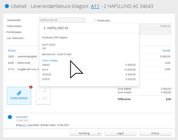Open the attached document thumbnail
This screenshot has height=140, width=178.
point(43,95)
